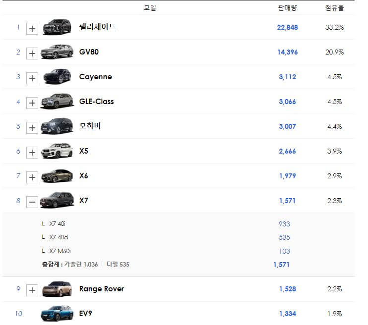The height and width of the screenshot is (325, 368).
Task: Open the X6 model name link
Action: 83,176
